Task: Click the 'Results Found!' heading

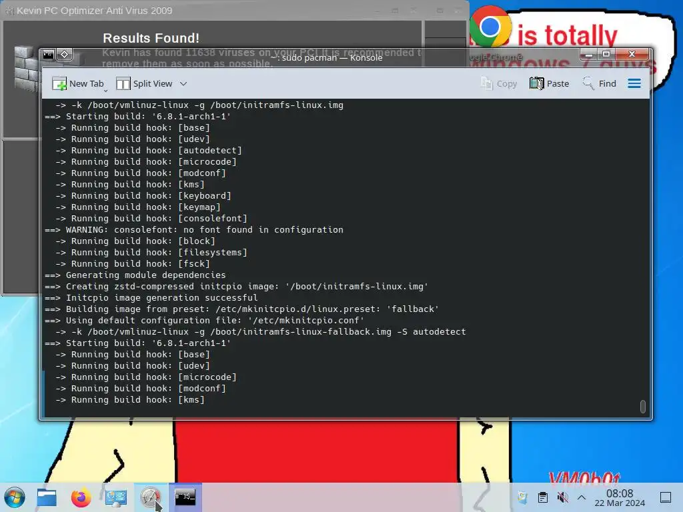Action: 151,38
